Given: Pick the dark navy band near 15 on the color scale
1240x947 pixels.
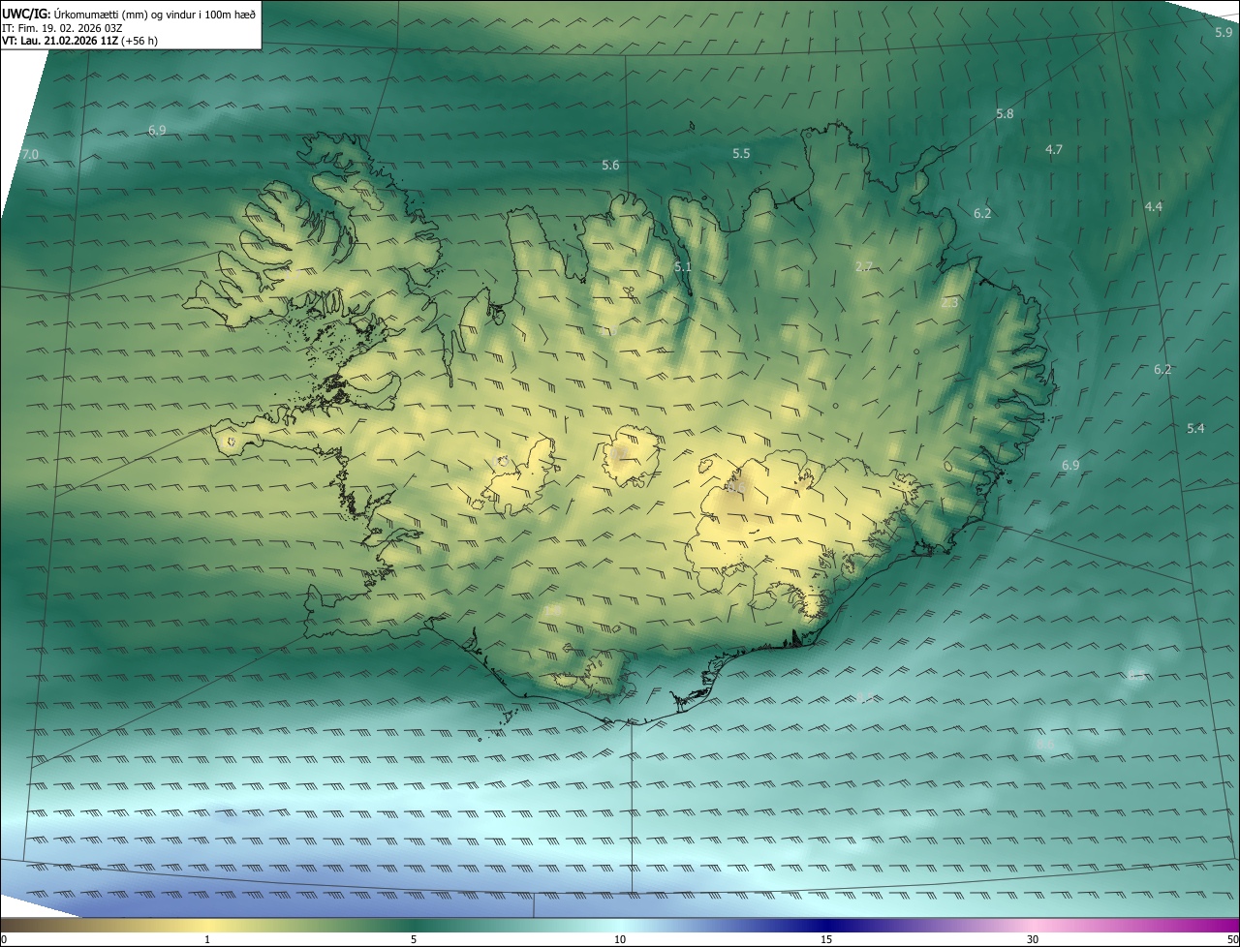Looking at the screenshot, I should 826,926.
